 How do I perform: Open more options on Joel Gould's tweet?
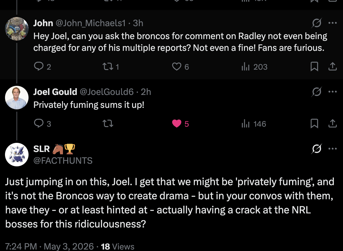click(332, 92)
